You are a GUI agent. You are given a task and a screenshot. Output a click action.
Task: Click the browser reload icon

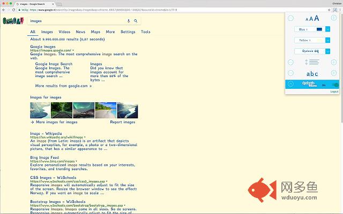click(x=13, y=10)
